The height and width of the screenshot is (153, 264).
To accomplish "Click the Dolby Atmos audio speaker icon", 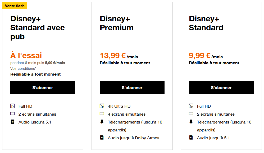I will pyautogui.click(x=102, y=137).
